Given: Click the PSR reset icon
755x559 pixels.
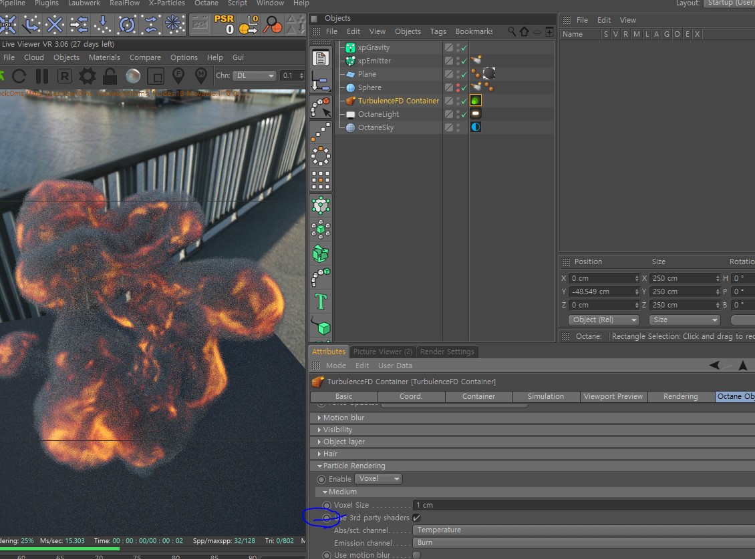Looking at the screenshot, I should tap(224, 24).
